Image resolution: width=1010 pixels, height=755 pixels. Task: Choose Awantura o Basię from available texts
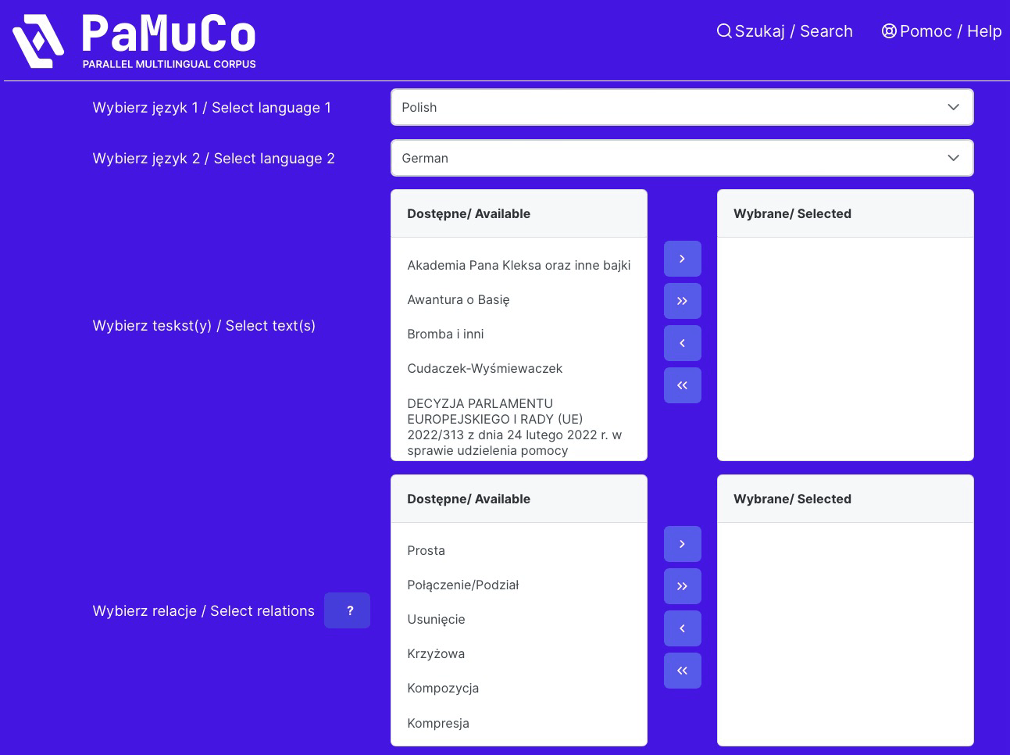click(x=458, y=300)
